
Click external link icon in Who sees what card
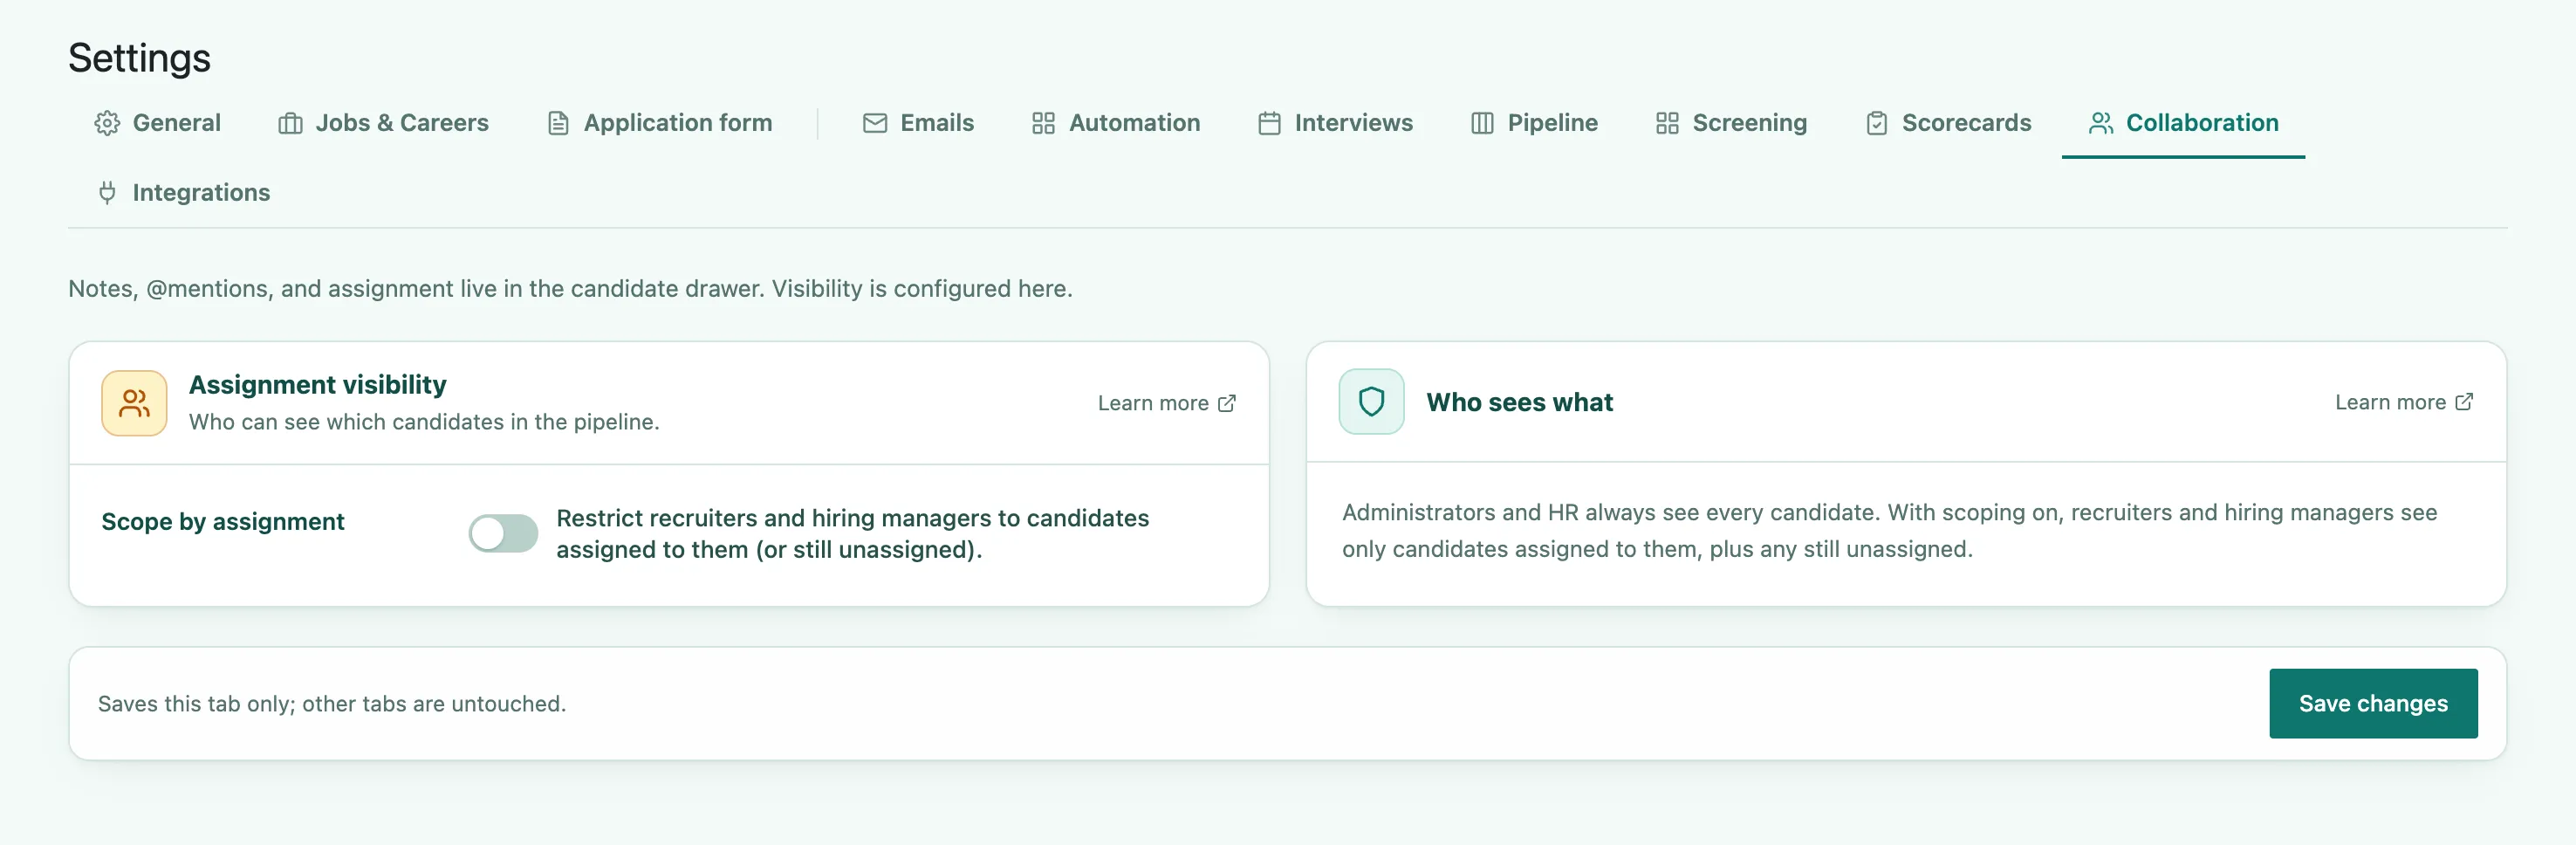coord(2464,402)
